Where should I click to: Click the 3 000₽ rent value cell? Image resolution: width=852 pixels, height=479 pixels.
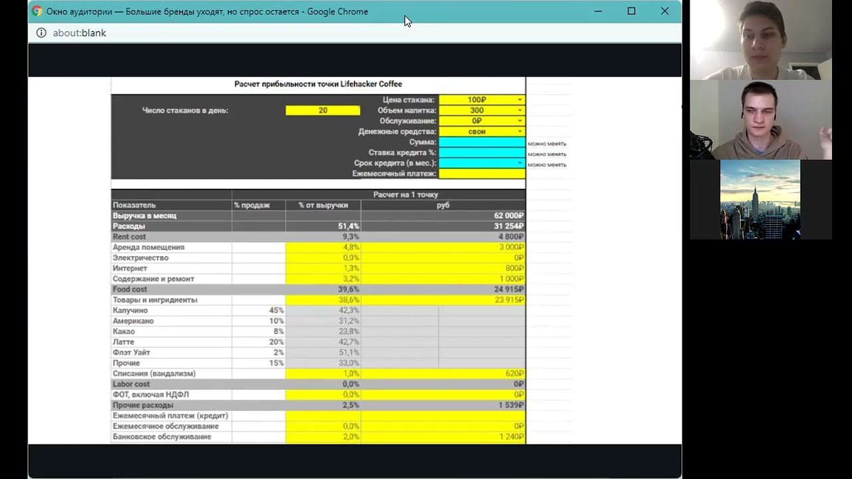443,247
